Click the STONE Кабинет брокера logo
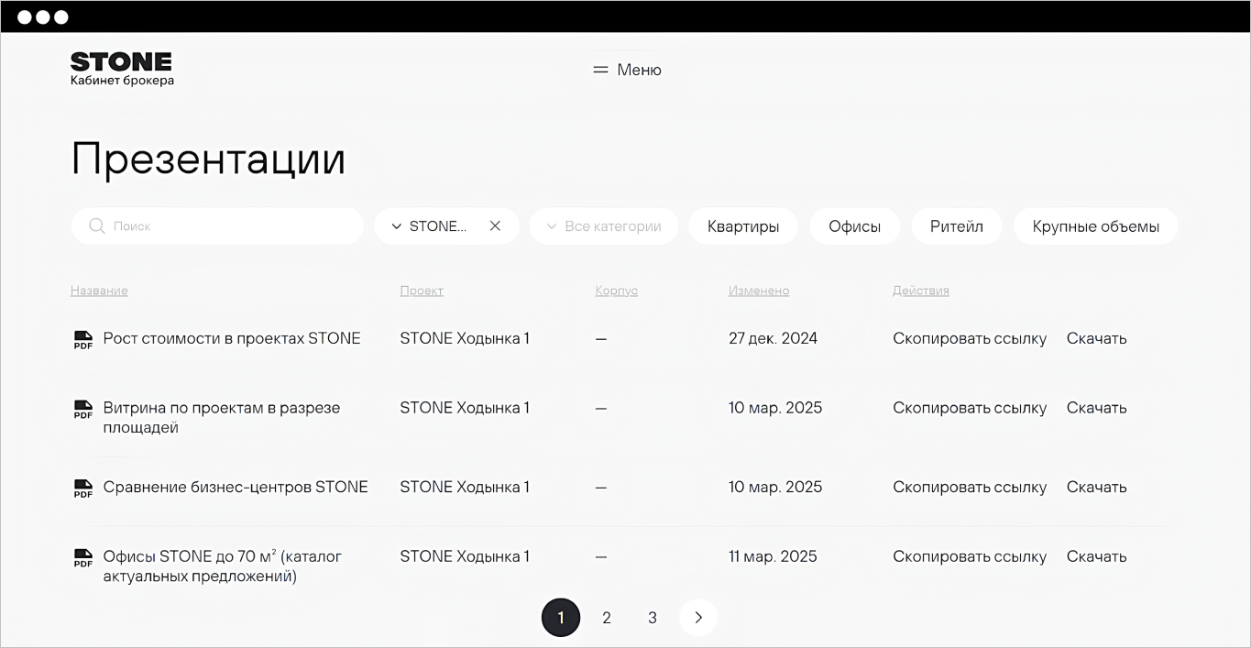 pyautogui.click(x=122, y=69)
